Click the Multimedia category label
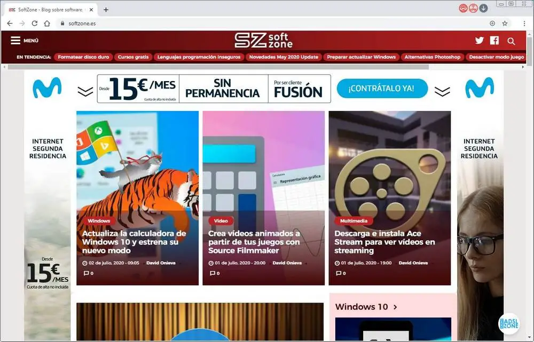 354,221
